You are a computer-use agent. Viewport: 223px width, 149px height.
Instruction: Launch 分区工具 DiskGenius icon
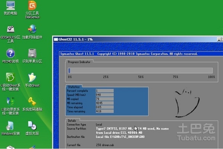pyautogui.click(x=32, y=9)
